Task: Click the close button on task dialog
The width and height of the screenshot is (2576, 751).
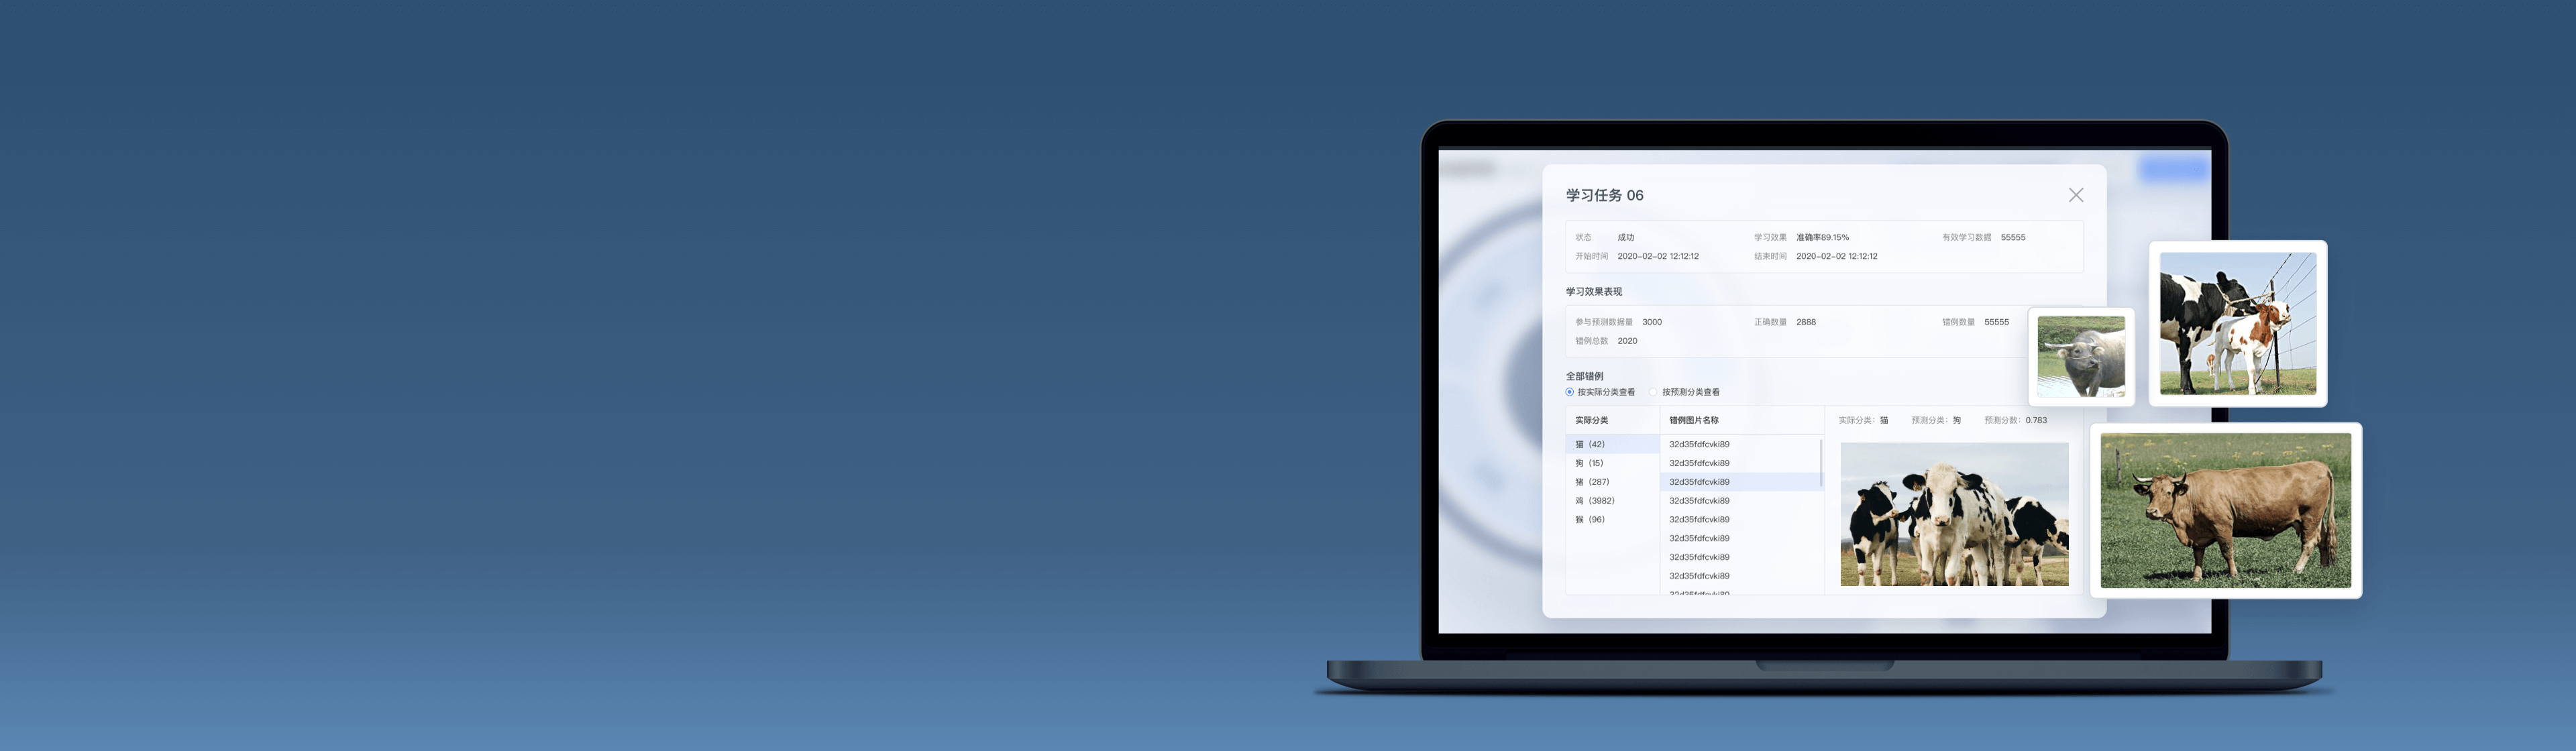Action: [2075, 194]
